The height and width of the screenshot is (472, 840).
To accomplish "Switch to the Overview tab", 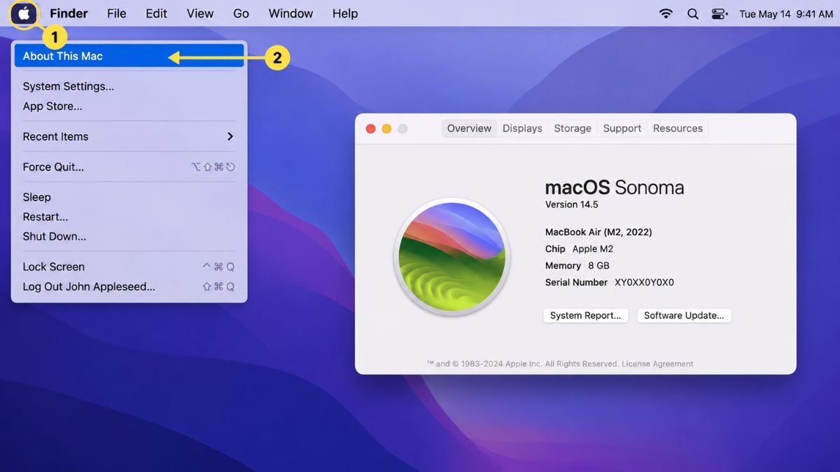I will (x=469, y=129).
